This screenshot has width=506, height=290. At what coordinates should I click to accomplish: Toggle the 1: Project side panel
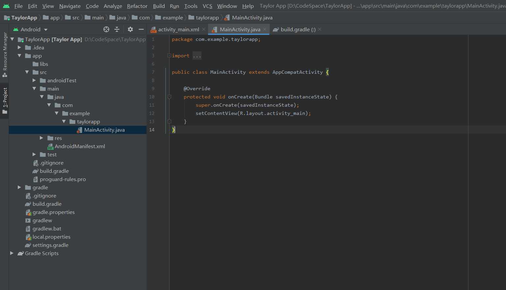[5, 101]
